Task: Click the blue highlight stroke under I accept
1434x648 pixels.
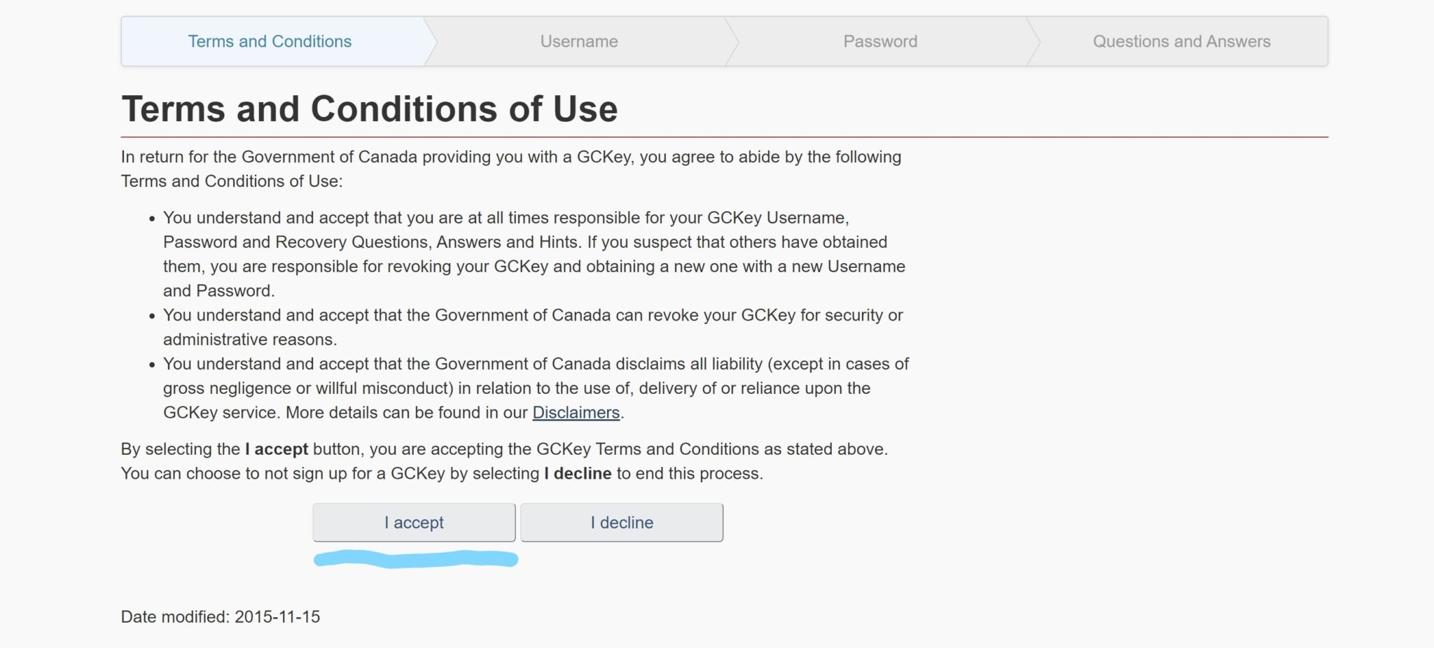Action: click(416, 559)
